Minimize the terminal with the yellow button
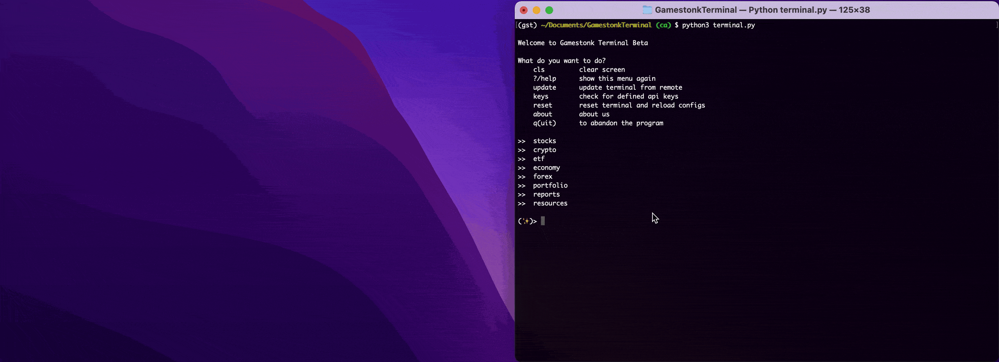This screenshot has width=999, height=362. (537, 10)
